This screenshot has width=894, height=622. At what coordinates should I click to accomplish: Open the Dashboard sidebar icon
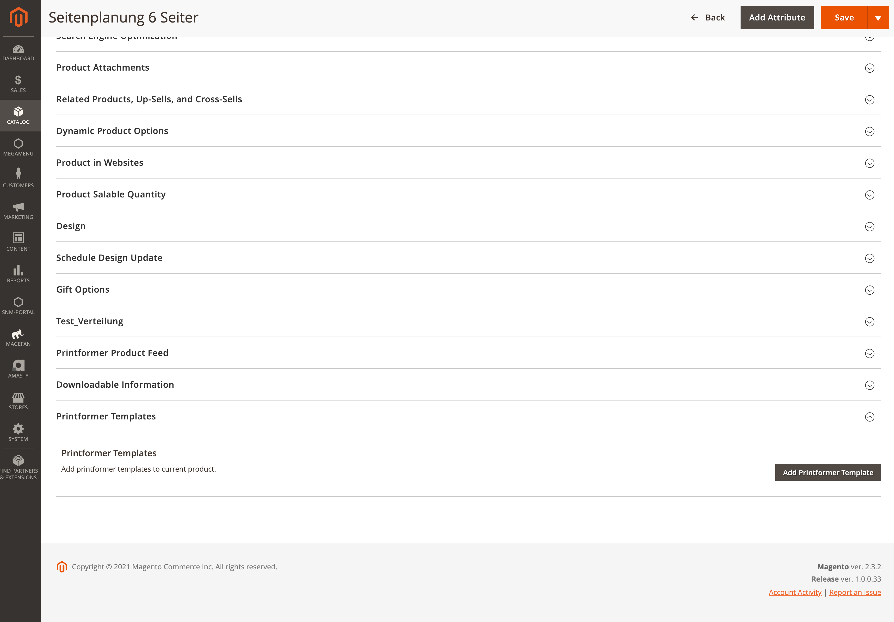(x=18, y=49)
